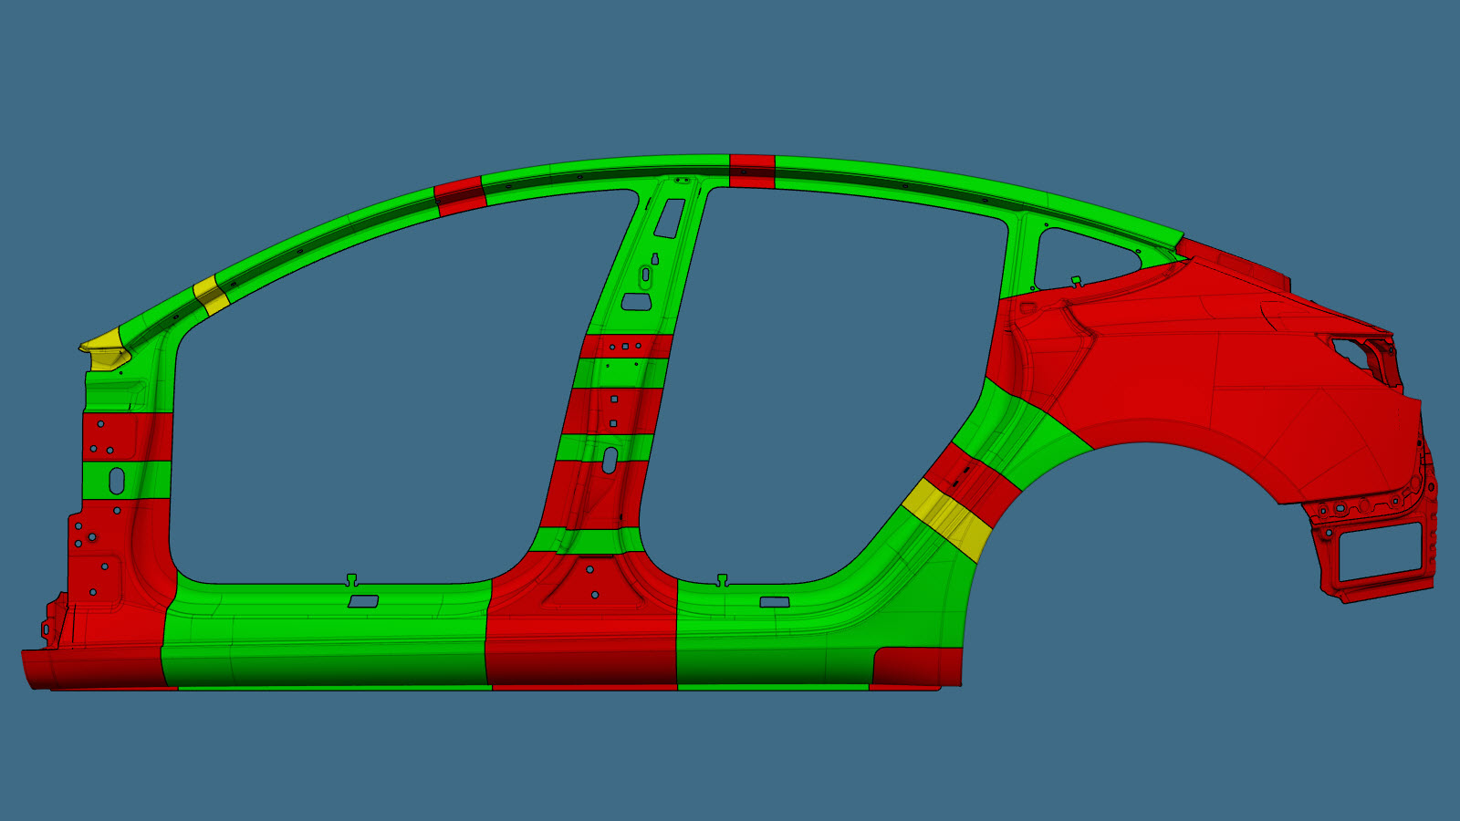Pick the red band at the roof rail top center
The height and width of the screenshot is (821, 1460).
click(x=752, y=171)
